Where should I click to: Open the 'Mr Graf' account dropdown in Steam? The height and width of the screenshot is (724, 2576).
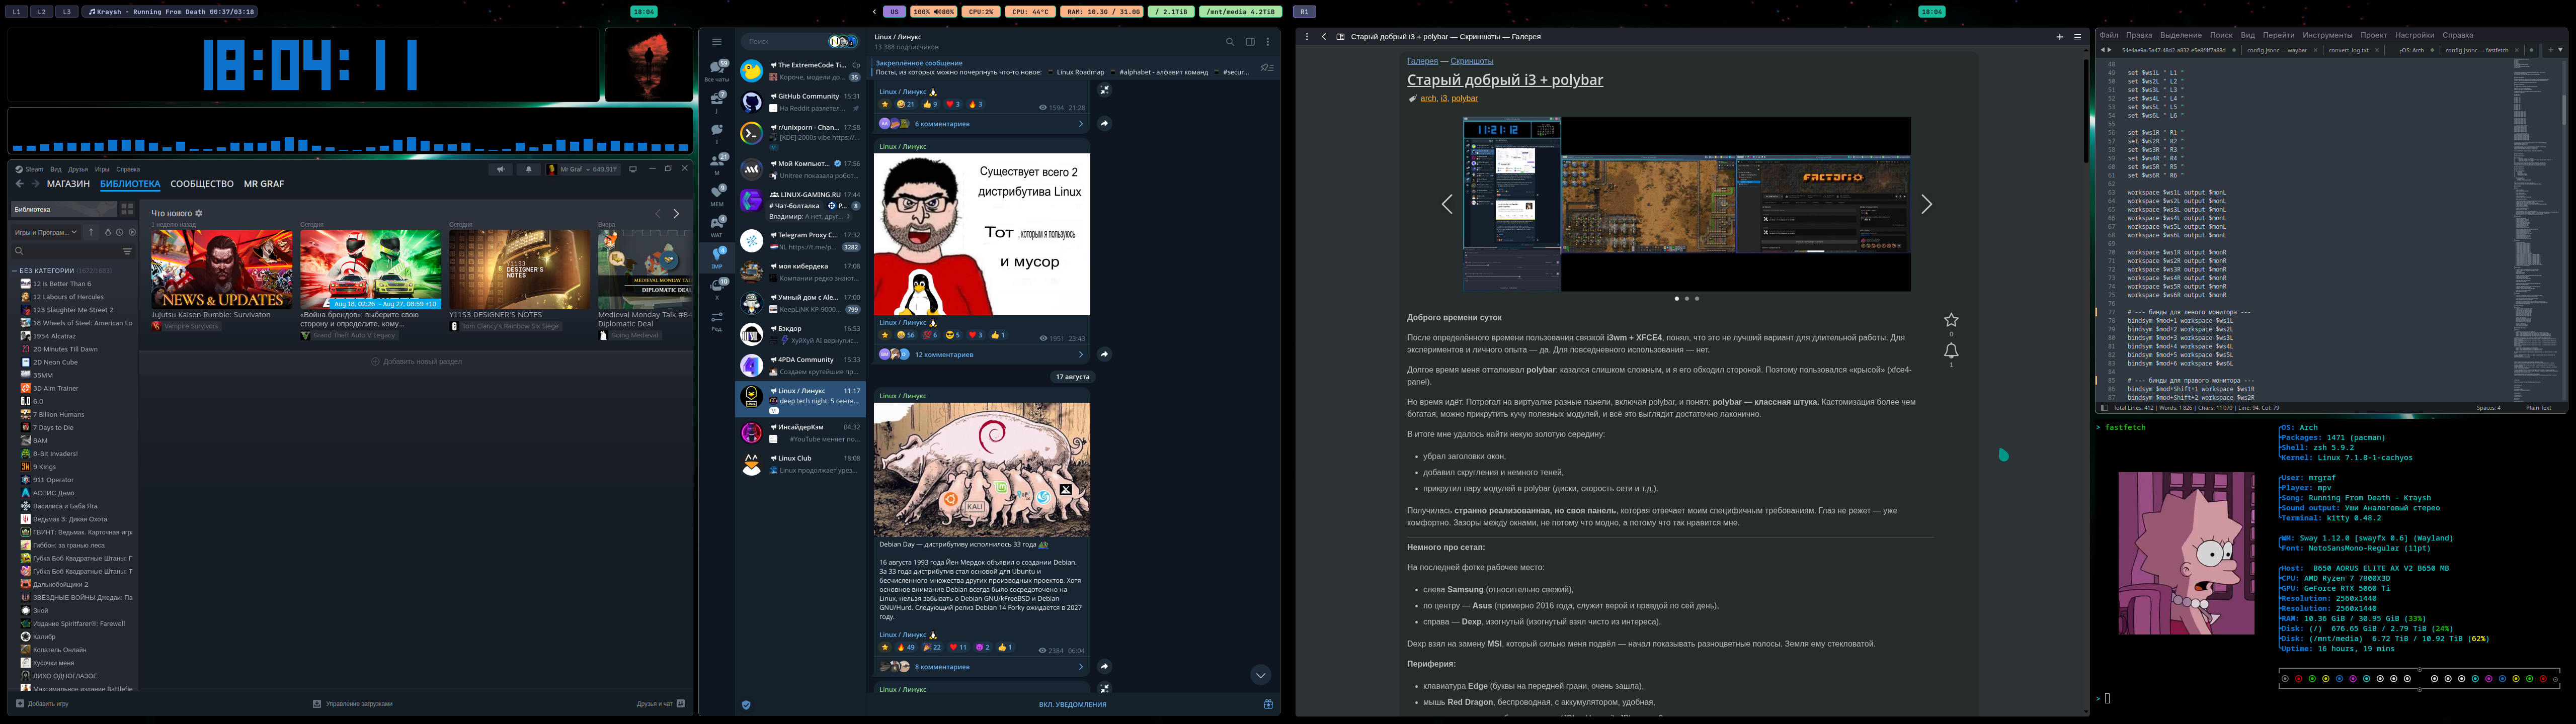click(x=583, y=169)
